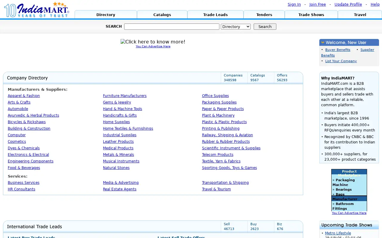Open Ayurvedic & Herbal Products category
This screenshot has width=382, height=238.
coord(33,115)
